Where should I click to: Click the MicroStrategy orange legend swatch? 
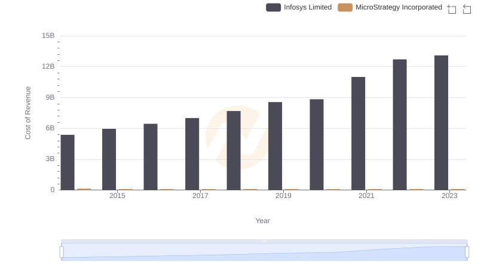(x=345, y=7)
